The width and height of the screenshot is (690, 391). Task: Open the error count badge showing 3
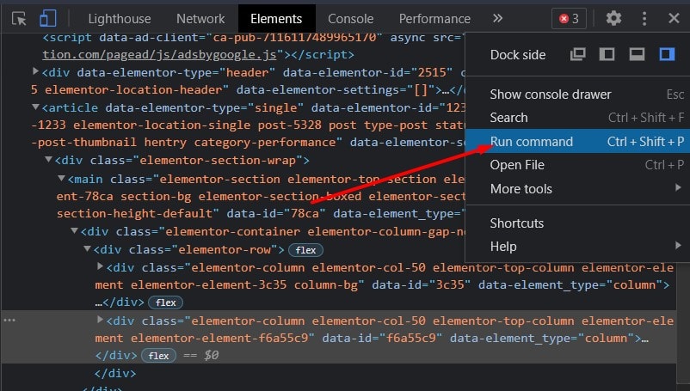[x=569, y=19]
